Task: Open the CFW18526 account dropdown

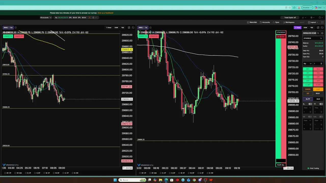Action: [313, 38]
